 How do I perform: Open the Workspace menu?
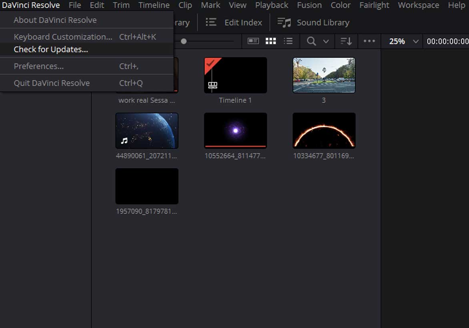[419, 5]
